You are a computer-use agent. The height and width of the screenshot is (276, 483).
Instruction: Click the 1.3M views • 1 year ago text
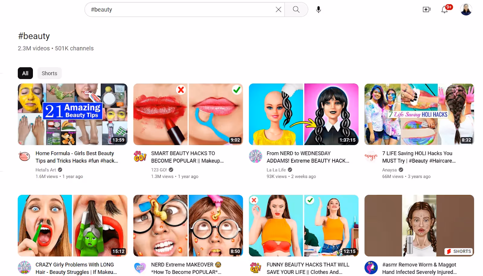coord(175,176)
